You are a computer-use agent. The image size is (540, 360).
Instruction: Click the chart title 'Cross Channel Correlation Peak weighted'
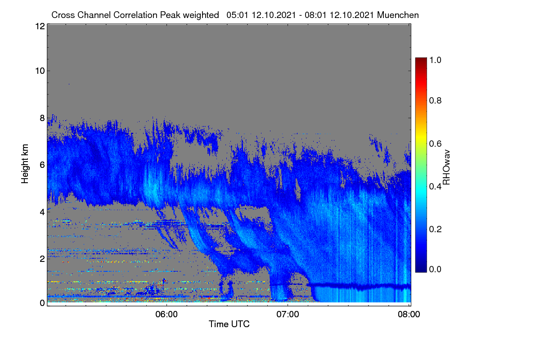coord(135,15)
